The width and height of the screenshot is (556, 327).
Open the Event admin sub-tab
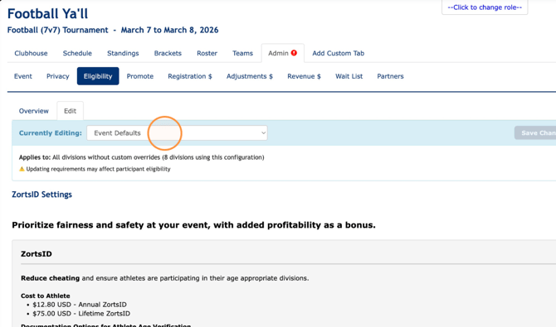pyautogui.click(x=23, y=76)
